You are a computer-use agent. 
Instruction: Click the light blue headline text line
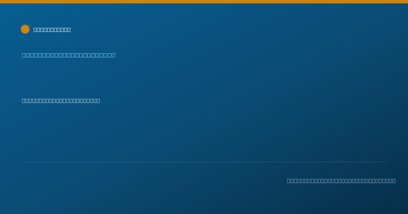[69, 55]
